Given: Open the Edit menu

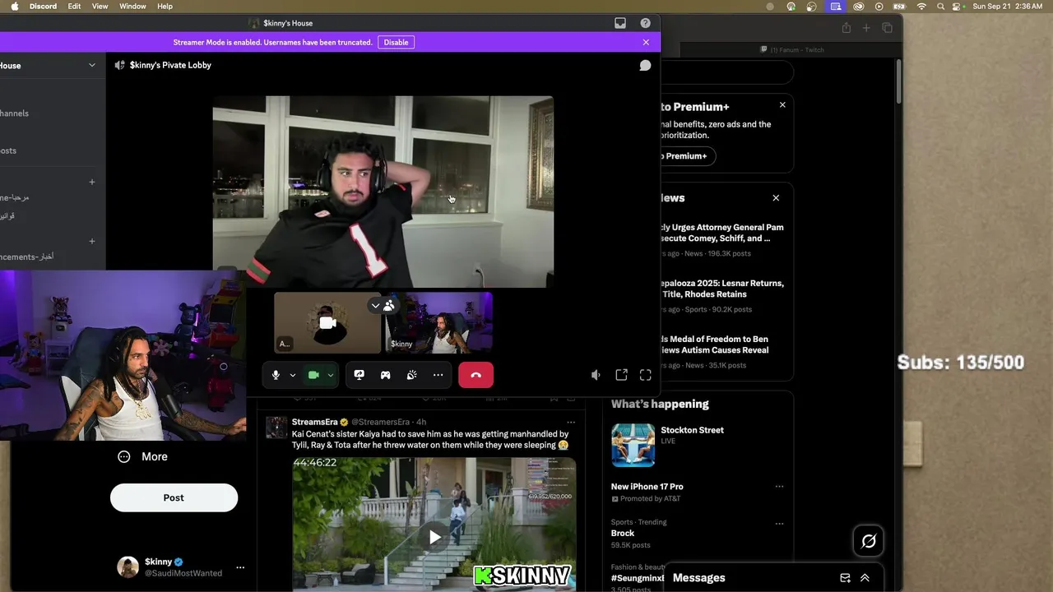Looking at the screenshot, I should tap(74, 6).
